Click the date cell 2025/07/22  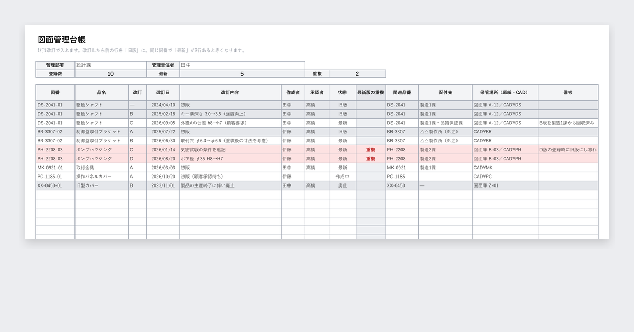163,132
